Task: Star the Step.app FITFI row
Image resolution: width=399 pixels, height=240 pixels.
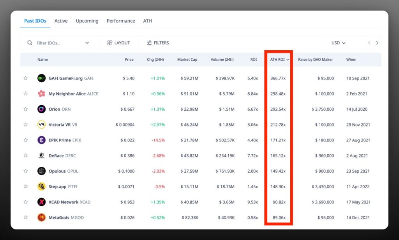Action: click(26, 187)
